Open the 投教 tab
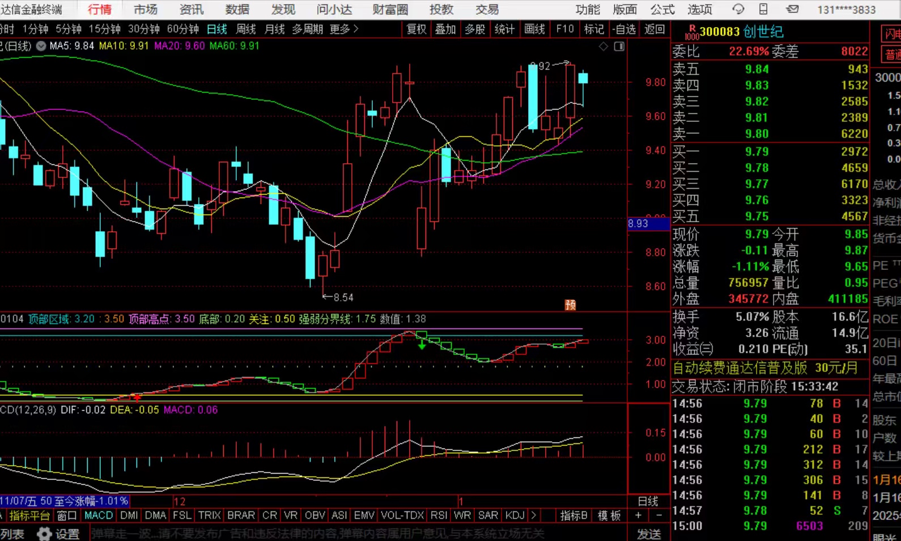This screenshot has height=541, width=901. pos(441,9)
